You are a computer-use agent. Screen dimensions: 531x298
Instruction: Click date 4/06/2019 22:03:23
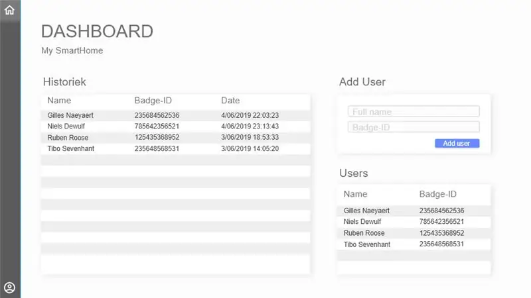click(x=250, y=115)
